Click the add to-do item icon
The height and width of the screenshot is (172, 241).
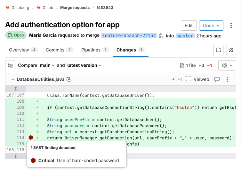tap(218, 50)
